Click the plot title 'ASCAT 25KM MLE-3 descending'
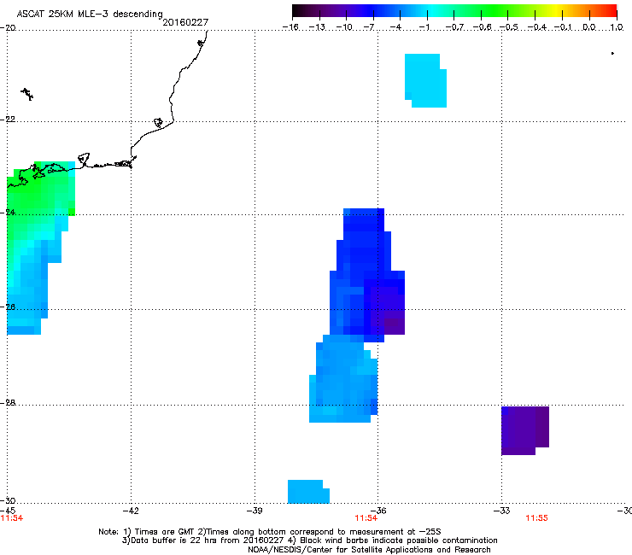Viewport: 632px width, 555px height. click(x=90, y=14)
